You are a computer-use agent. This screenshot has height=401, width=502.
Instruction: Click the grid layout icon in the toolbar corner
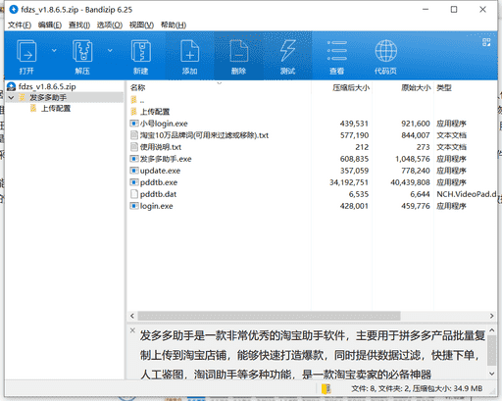pos(486,42)
